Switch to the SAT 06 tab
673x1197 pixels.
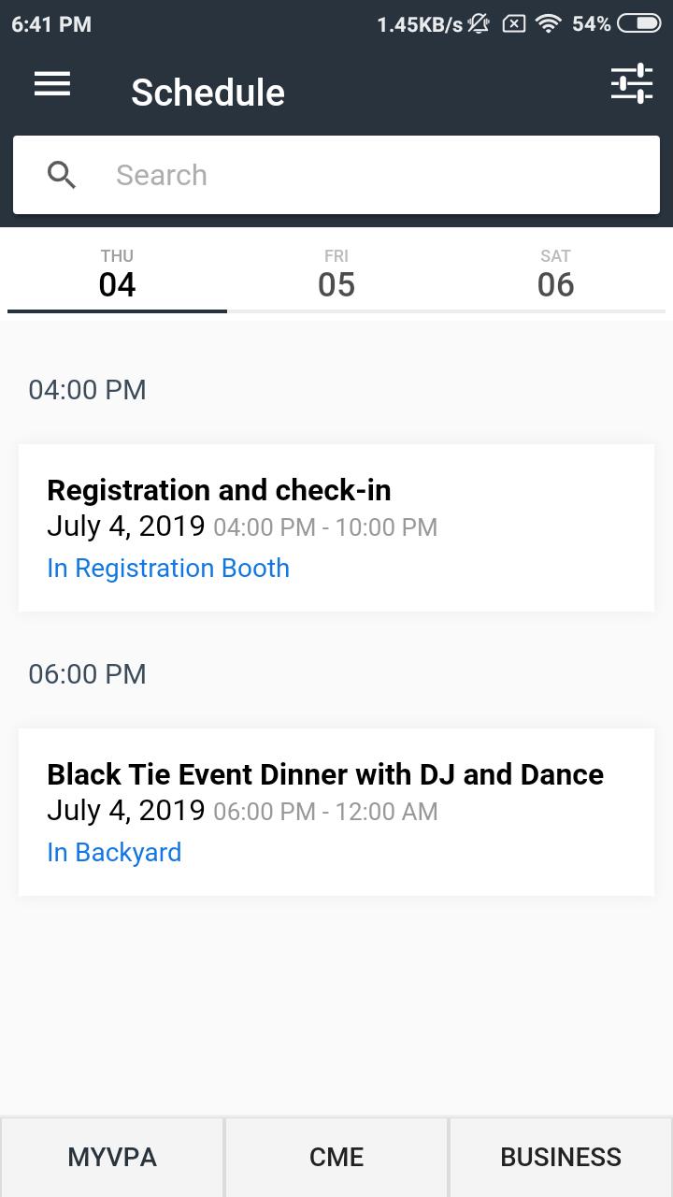click(x=555, y=274)
